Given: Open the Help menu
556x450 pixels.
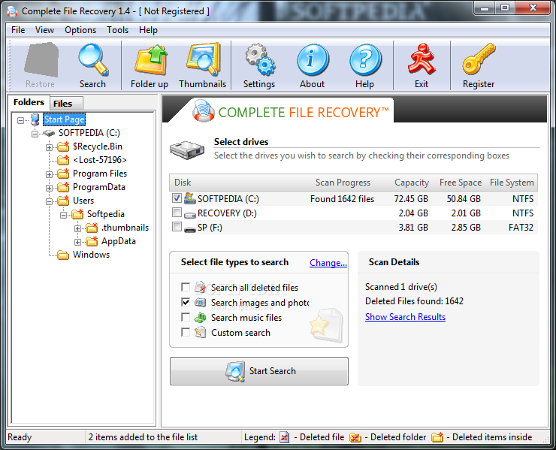Looking at the screenshot, I should 148,30.
